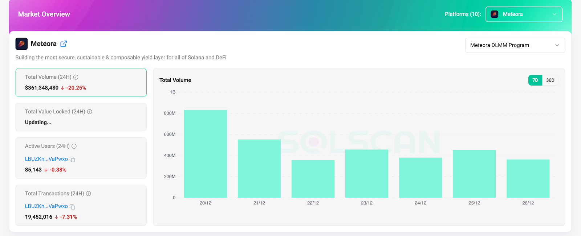The image size is (581, 236).
Task: Click the -7.31% change value
Action: click(68, 217)
